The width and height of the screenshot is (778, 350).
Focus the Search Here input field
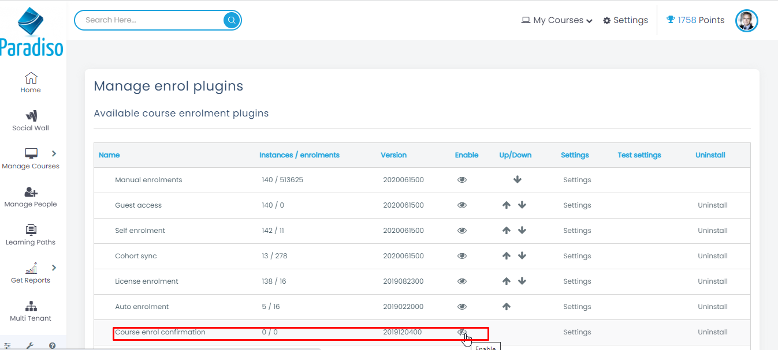150,20
